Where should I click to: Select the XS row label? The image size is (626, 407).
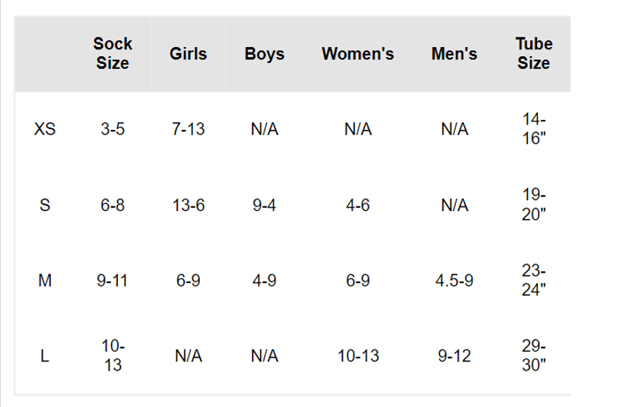point(45,130)
